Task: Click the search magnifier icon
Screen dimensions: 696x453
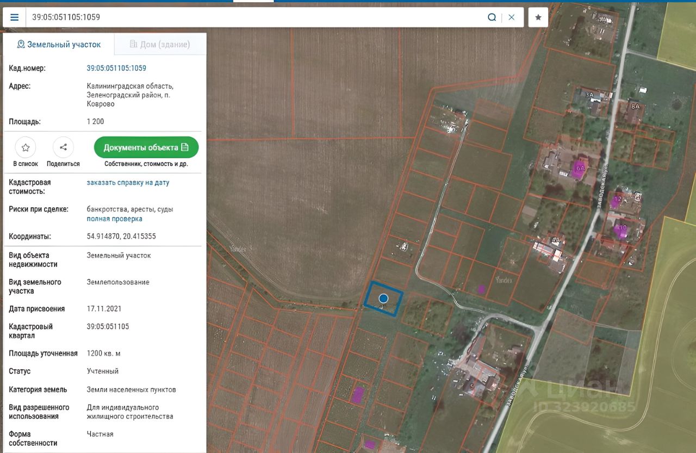Action: click(x=492, y=17)
